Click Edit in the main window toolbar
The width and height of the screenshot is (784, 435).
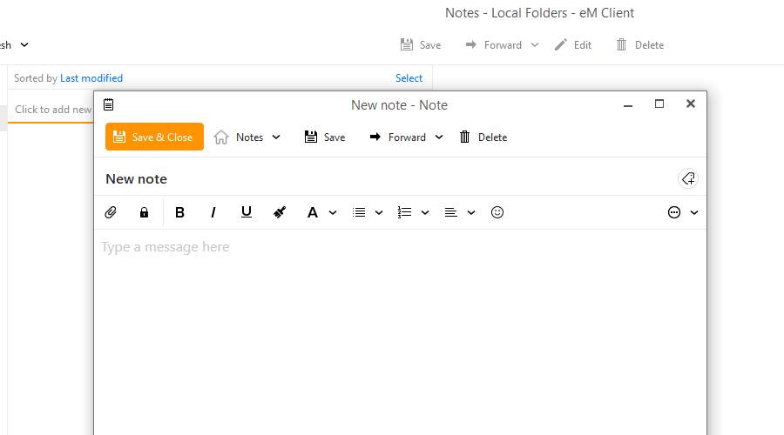coord(573,45)
